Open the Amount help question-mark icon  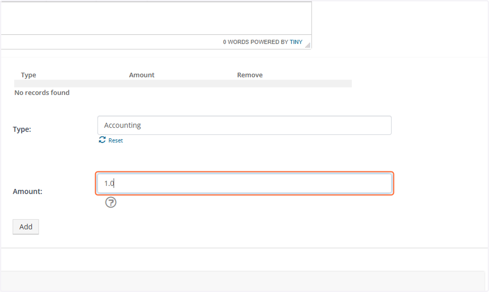pyautogui.click(x=111, y=202)
